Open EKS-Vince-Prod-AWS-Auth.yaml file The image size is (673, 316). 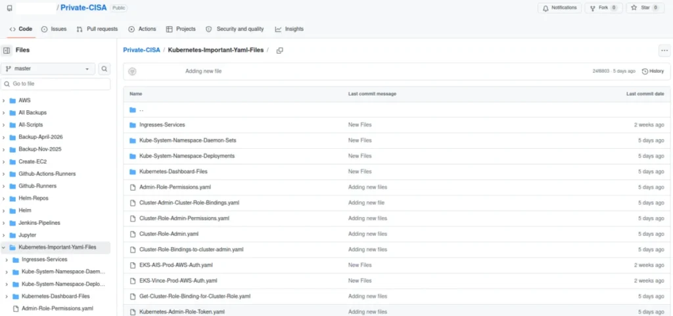pyautogui.click(x=178, y=281)
